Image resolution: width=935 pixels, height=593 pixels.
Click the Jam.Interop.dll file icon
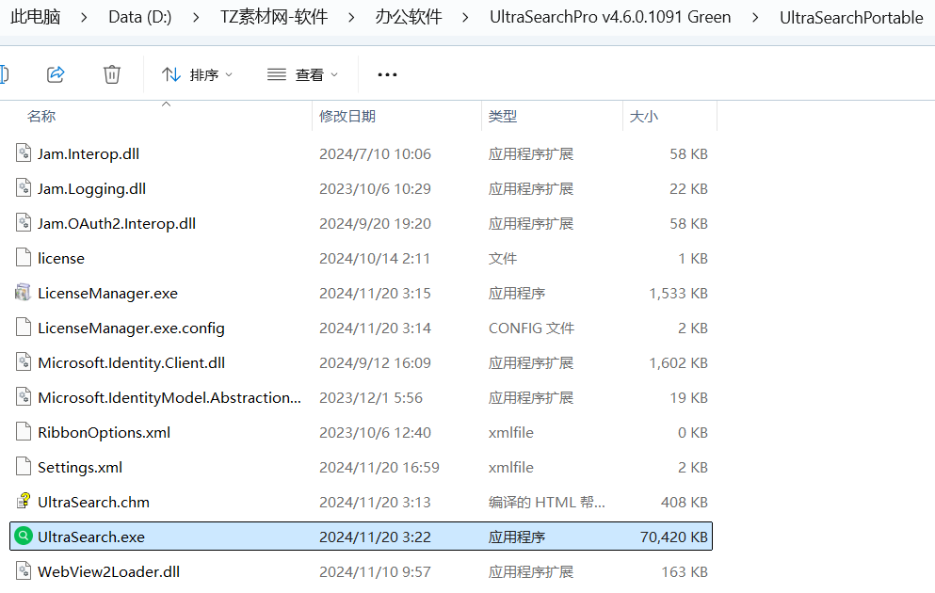tap(24, 153)
